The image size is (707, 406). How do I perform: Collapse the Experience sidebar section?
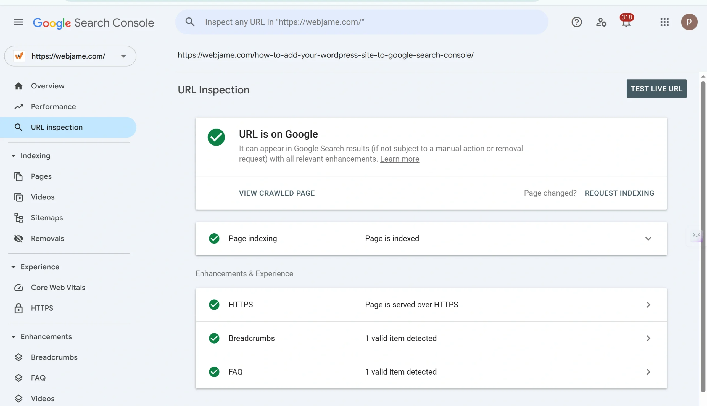pyautogui.click(x=13, y=267)
